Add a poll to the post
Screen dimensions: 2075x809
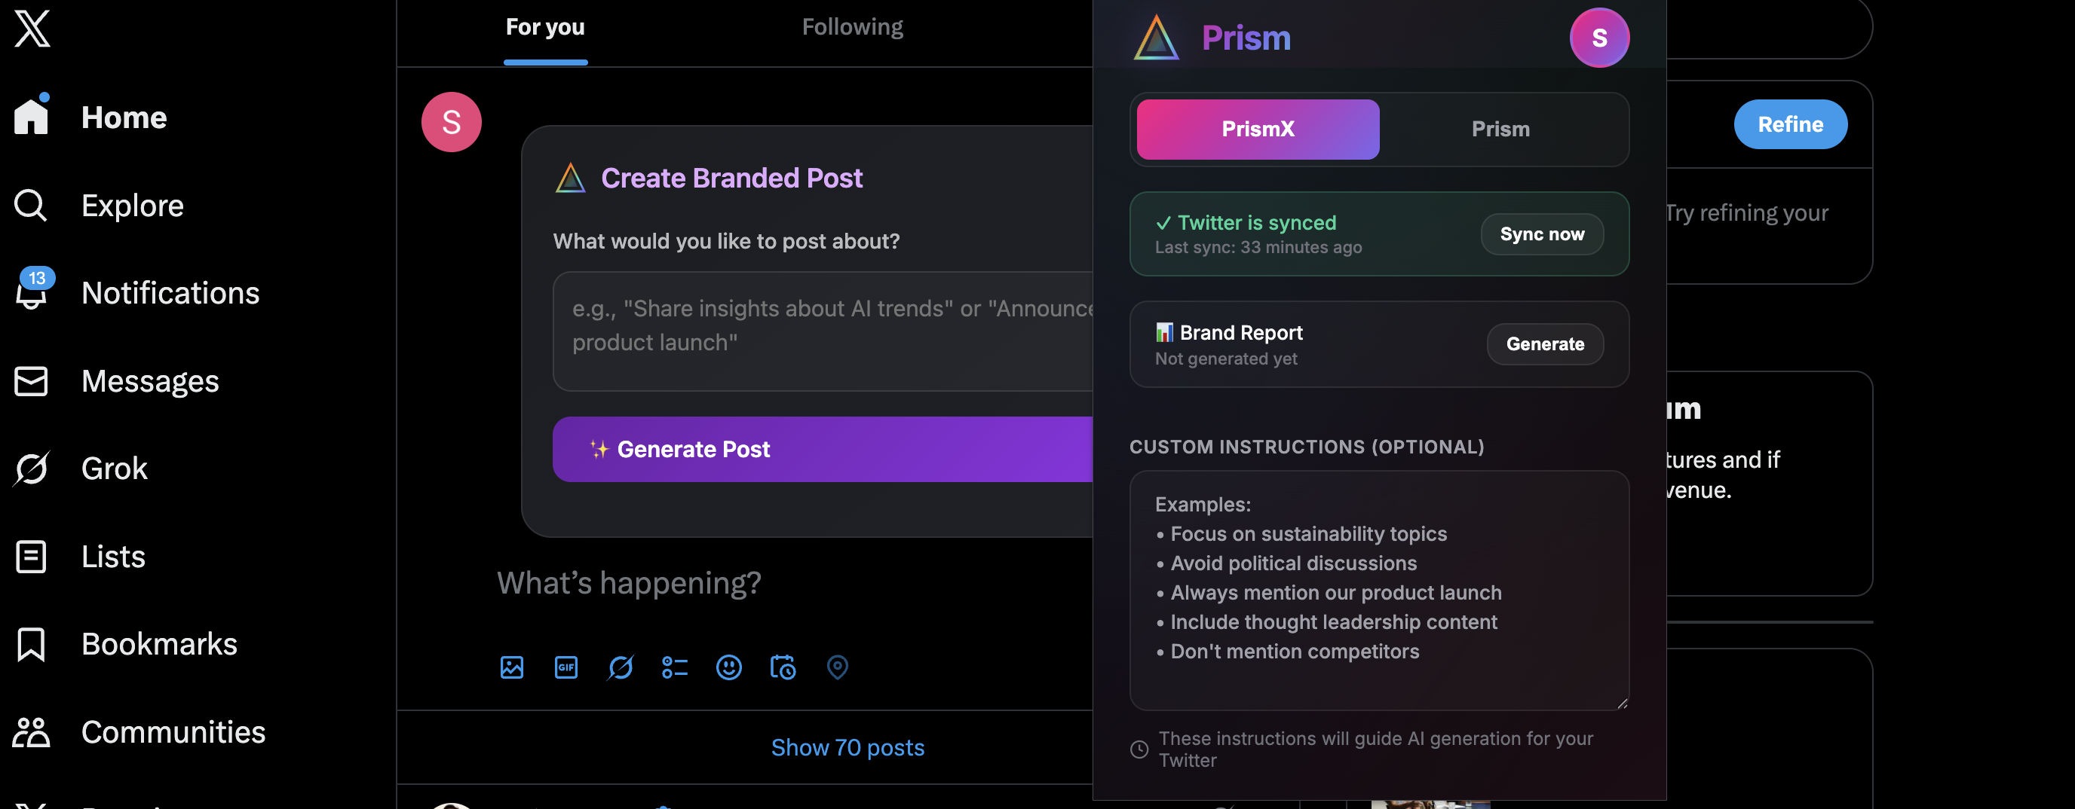[x=674, y=667]
